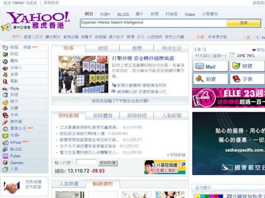
Task: Open headline 打擊炒樓 資金轉炒舖摩風盛
Action: click(143, 59)
